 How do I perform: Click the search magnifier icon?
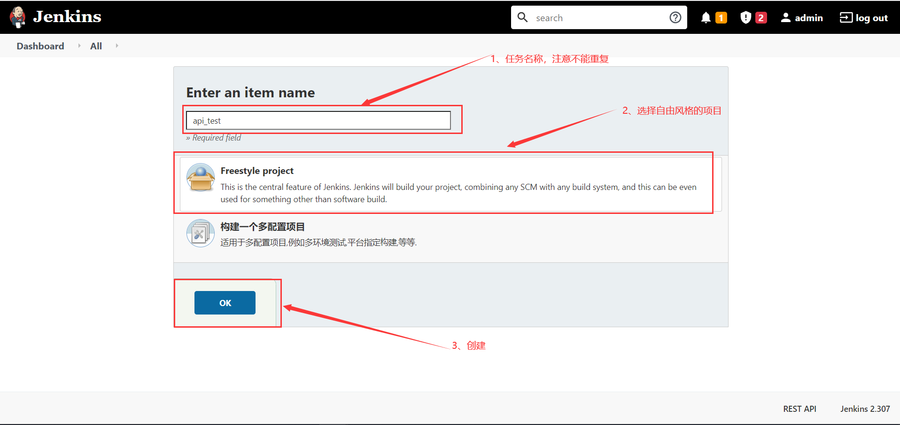522,17
